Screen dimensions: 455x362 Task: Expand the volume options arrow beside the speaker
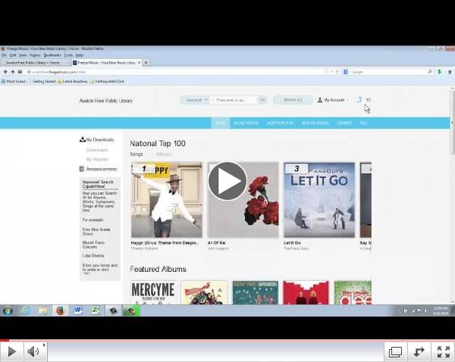point(44,345)
